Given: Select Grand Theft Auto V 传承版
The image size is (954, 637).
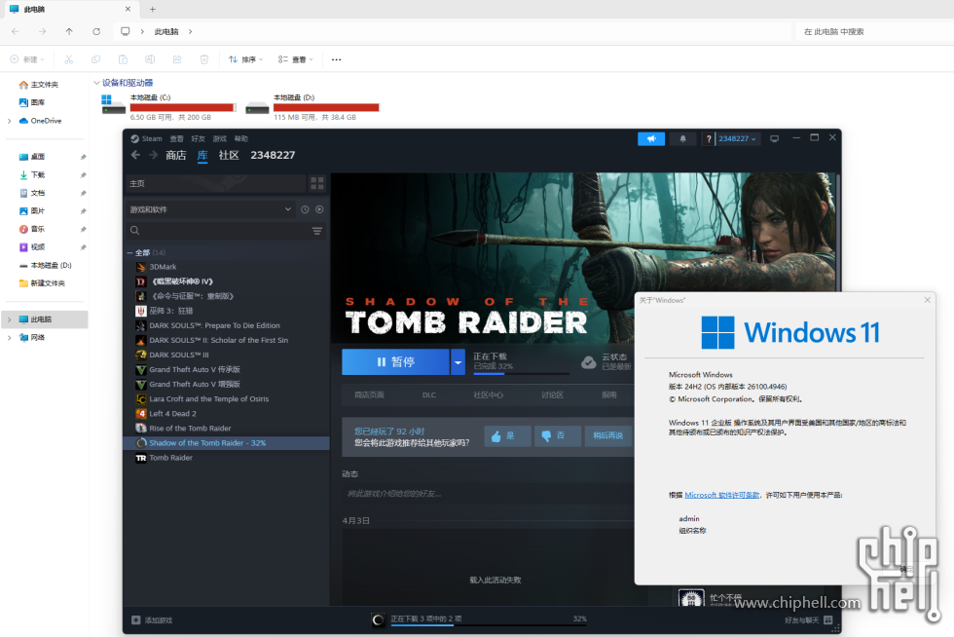Looking at the screenshot, I should point(226,370).
